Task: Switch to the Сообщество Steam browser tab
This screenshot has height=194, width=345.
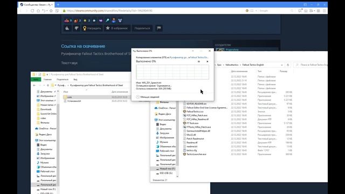Action: [x=36, y=4]
